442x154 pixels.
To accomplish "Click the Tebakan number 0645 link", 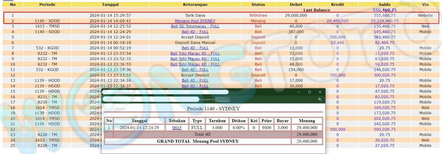I will pos(177,127).
